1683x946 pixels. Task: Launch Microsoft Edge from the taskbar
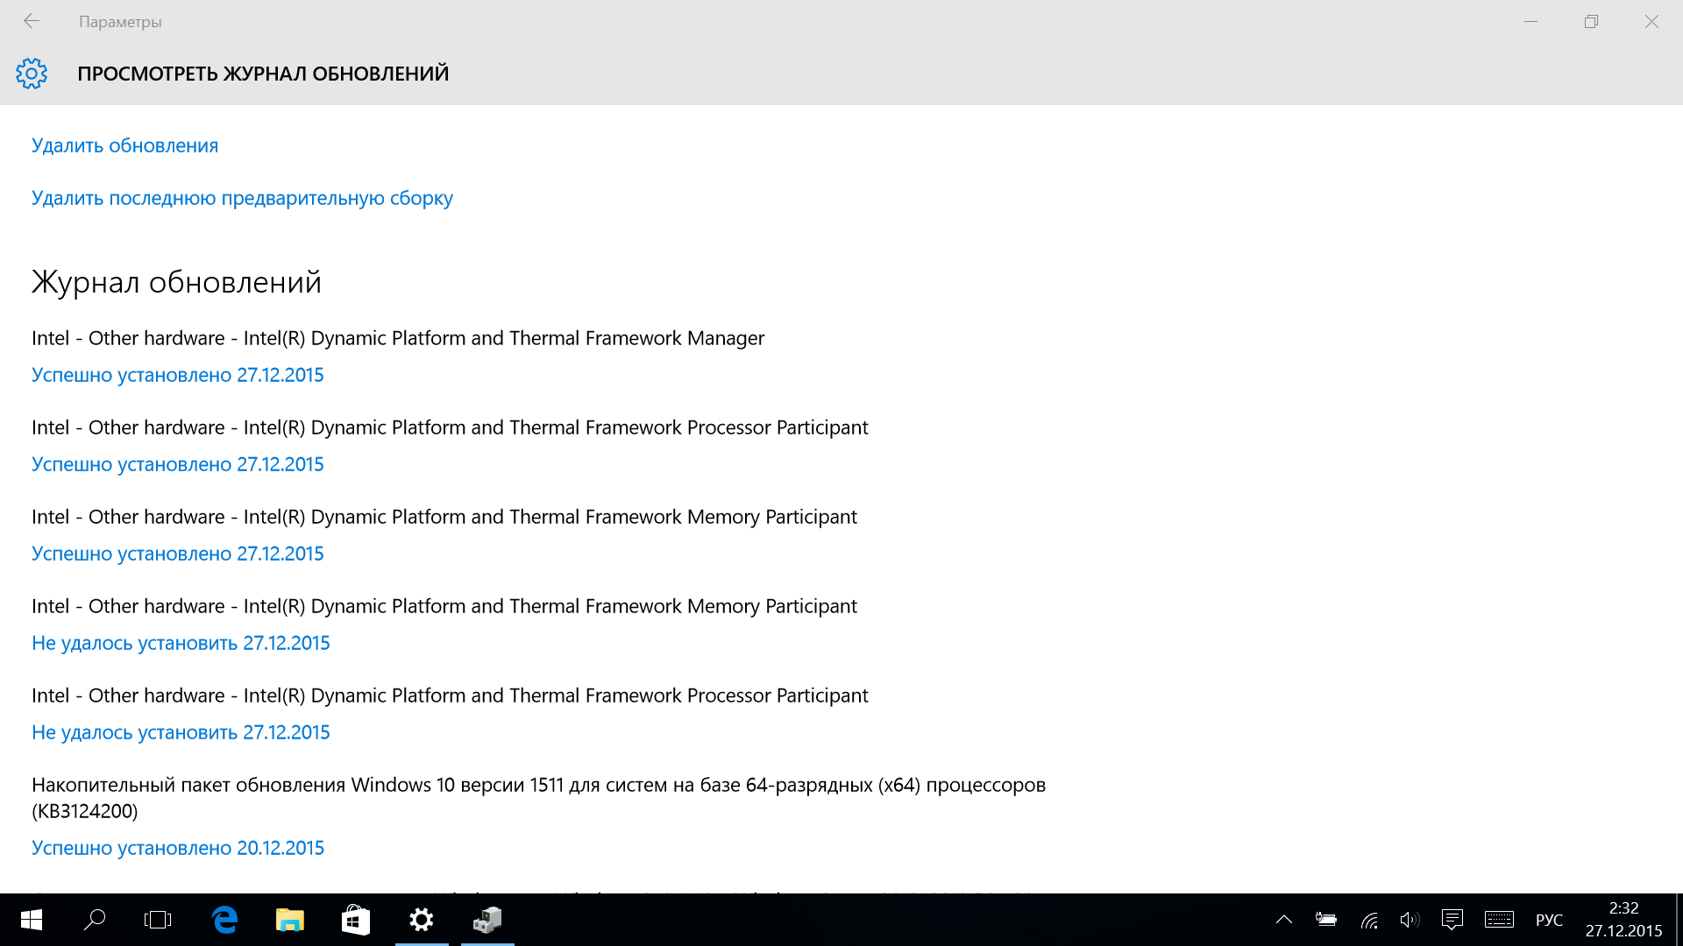point(224,920)
